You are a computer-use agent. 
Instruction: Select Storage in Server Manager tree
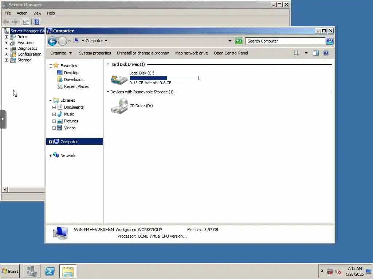[x=24, y=60]
